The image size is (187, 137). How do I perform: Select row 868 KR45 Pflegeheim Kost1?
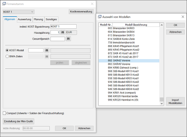coord(129,46)
